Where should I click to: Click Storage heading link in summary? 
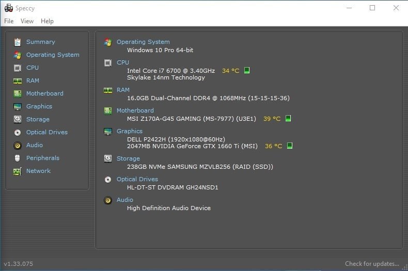click(x=128, y=158)
